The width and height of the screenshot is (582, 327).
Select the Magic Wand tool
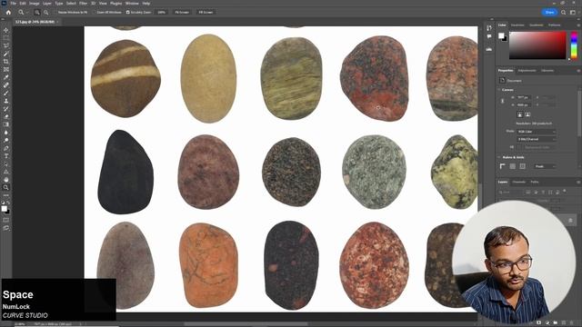pyautogui.click(x=6, y=54)
